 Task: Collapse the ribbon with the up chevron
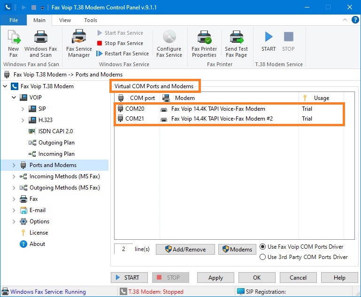(345, 20)
